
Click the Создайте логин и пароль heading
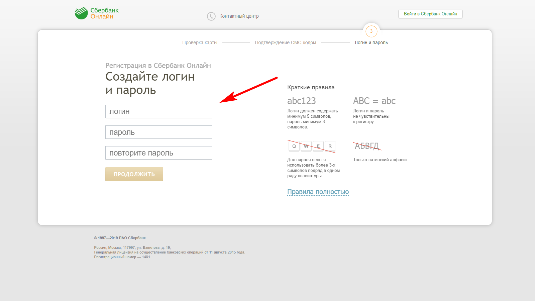[x=150, y=83]
